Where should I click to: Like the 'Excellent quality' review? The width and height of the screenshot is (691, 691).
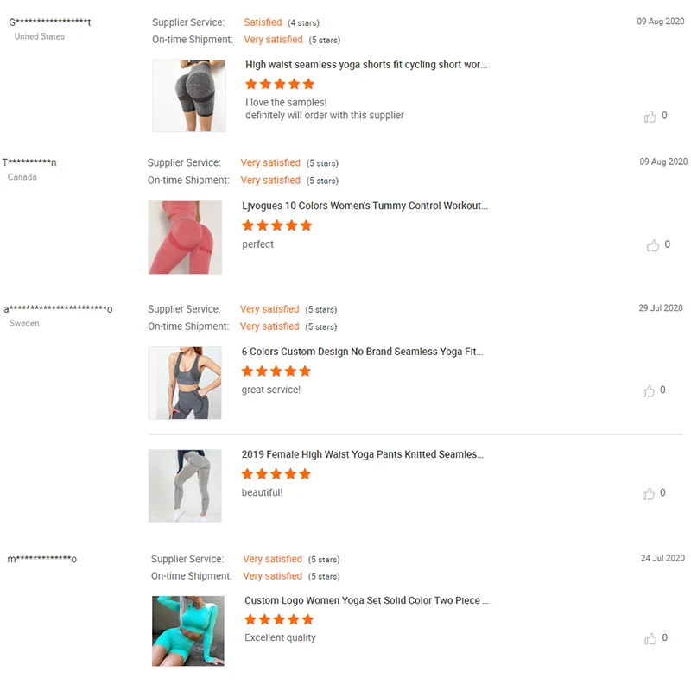650,638
